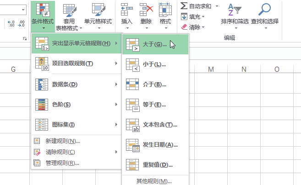Select 文本包含(T) text contains rule

coord(155,125)
